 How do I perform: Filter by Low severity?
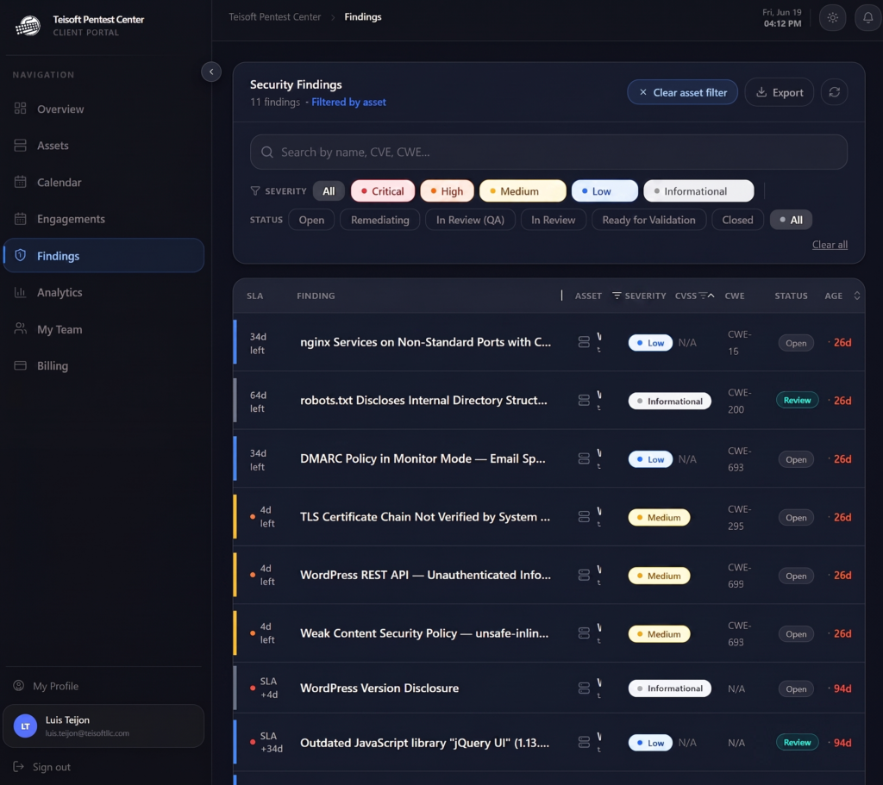click(x=604, y=191)
